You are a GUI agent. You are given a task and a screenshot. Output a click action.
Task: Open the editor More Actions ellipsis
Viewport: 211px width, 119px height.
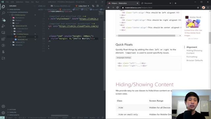tap(102, 6)
